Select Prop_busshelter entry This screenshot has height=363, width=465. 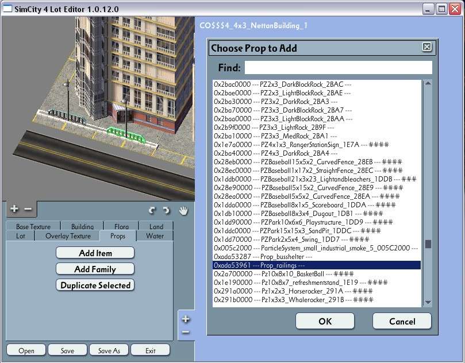pyautogui.click(x=317, y=256)
